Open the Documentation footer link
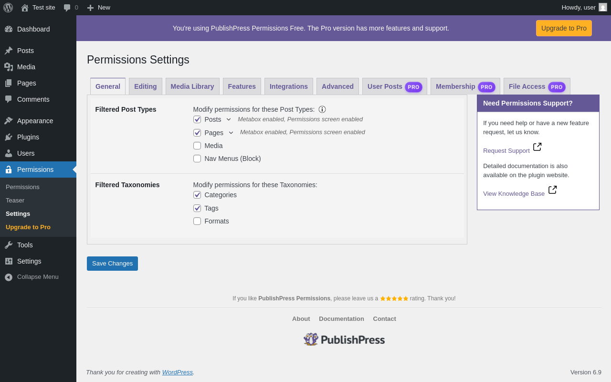The height and width of the screenshot is (382, 611). click(x=341, y=319)
